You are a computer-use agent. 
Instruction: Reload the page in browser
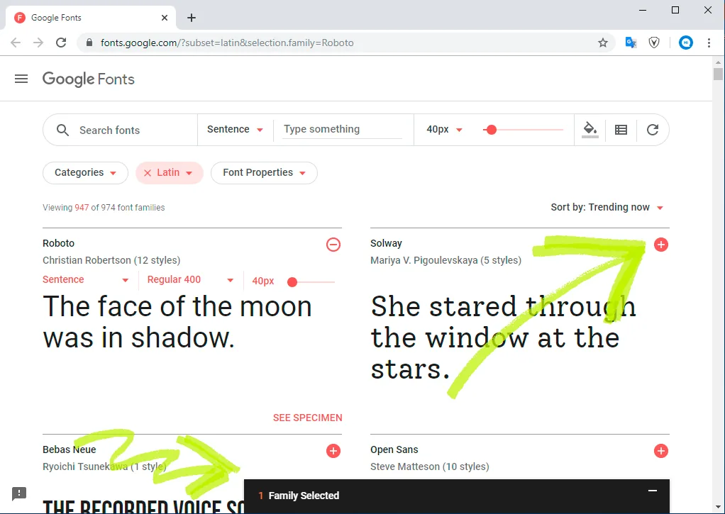pyautogui.click(x=61, y=43)
